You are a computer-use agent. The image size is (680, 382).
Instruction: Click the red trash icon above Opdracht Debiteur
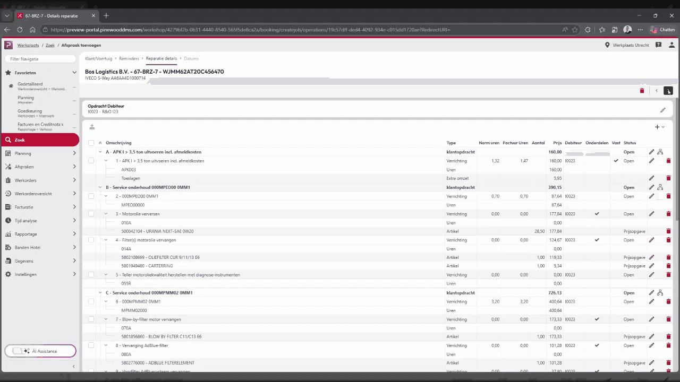click(x=642, y=91)
